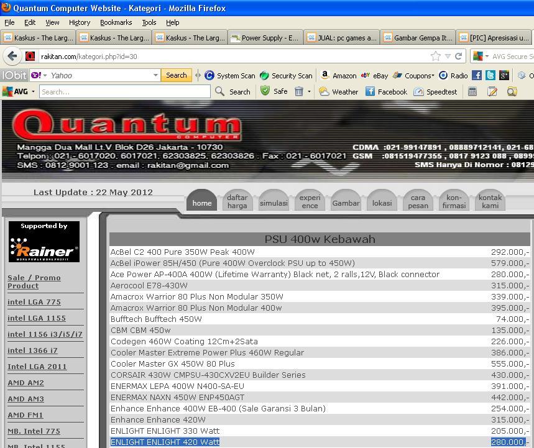Open the View menu
This screenshot has width=534, height=448.
click(52, 22)
